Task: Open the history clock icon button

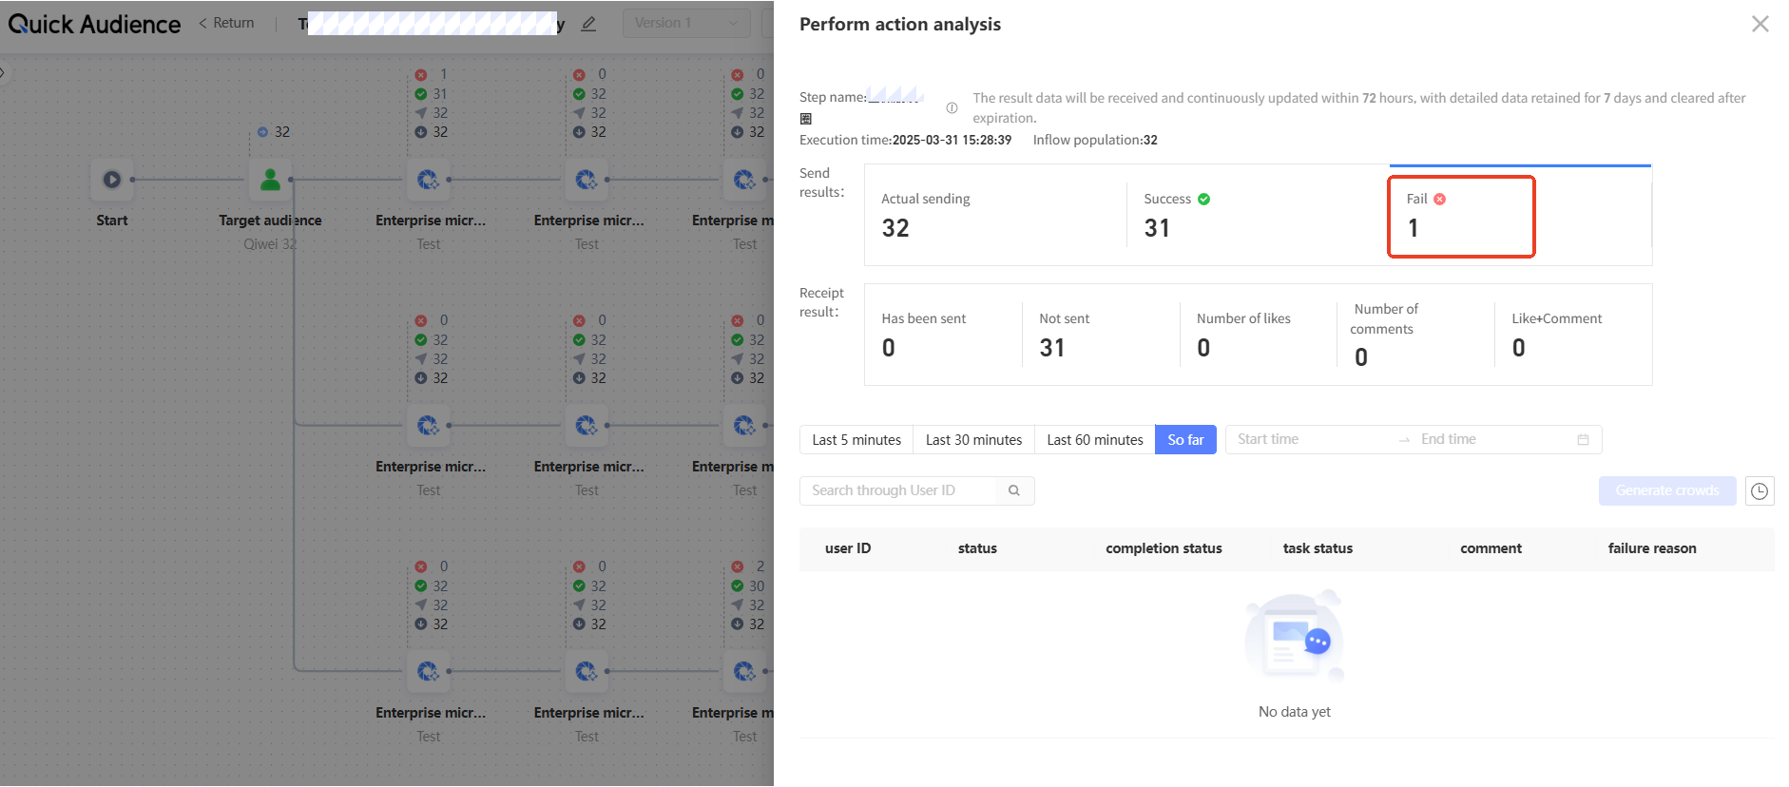Action: (x=1760, y=490)
